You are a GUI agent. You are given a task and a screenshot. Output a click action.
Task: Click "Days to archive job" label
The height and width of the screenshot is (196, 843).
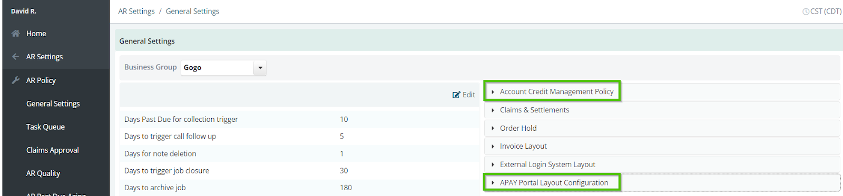155,188
